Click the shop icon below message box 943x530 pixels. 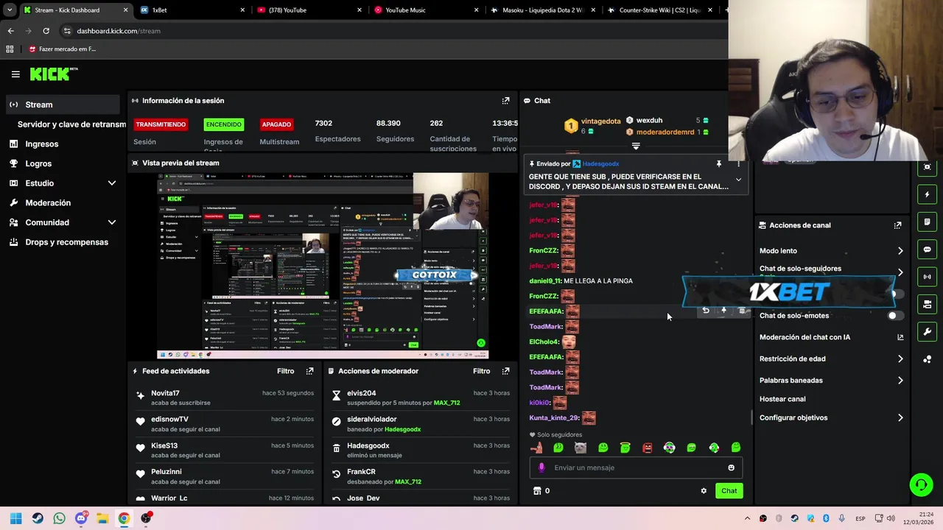537,491
